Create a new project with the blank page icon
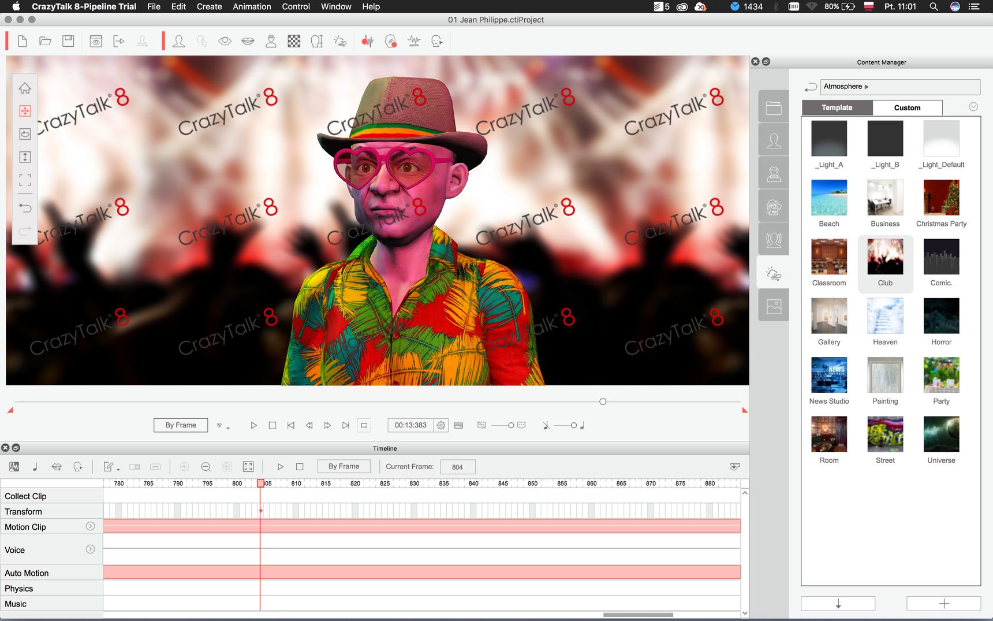The image size is (993, 621). coord(23,41)
